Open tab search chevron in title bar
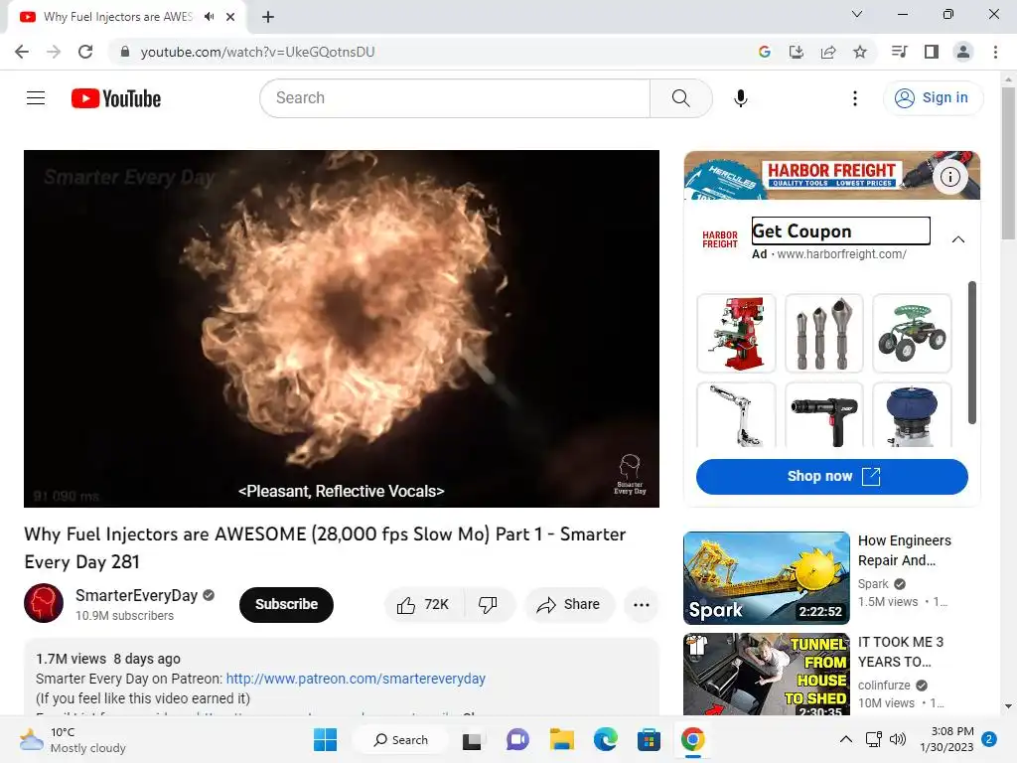Screen dimensions: 1017x763 click(856, 14)
